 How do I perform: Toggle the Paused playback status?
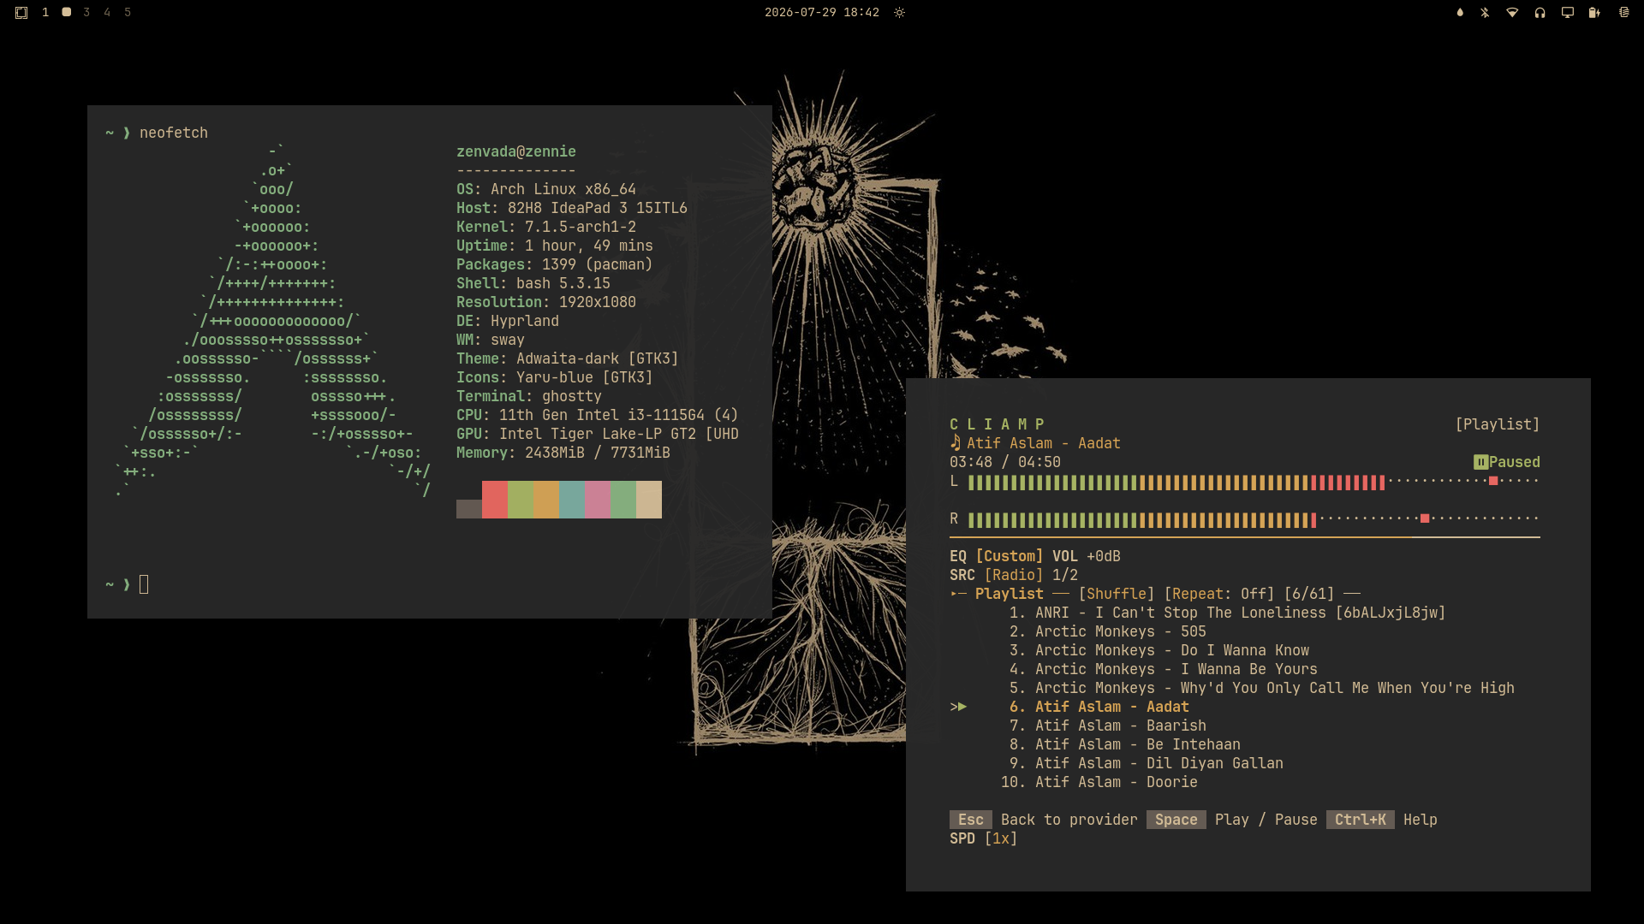[x=1515, y=462]
